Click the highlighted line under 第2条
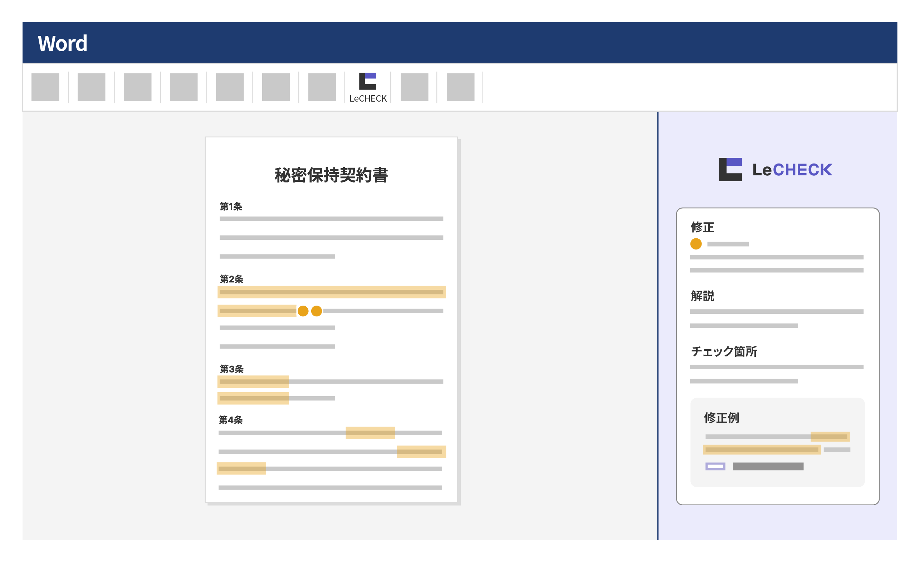Image resolution: width=919 pixels, height=564 pixels. 331,293
